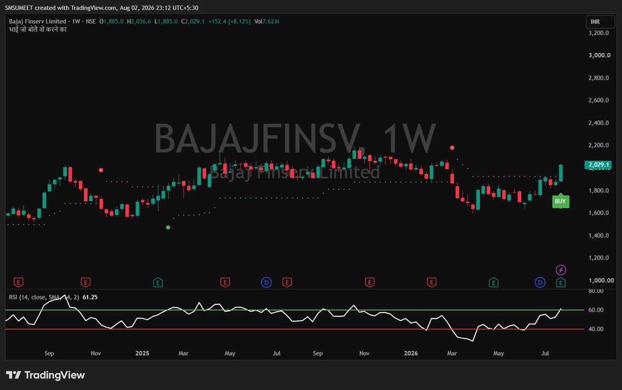Click the red signal dot near Nov 2024
622x390 pixels.
[101, 170]
